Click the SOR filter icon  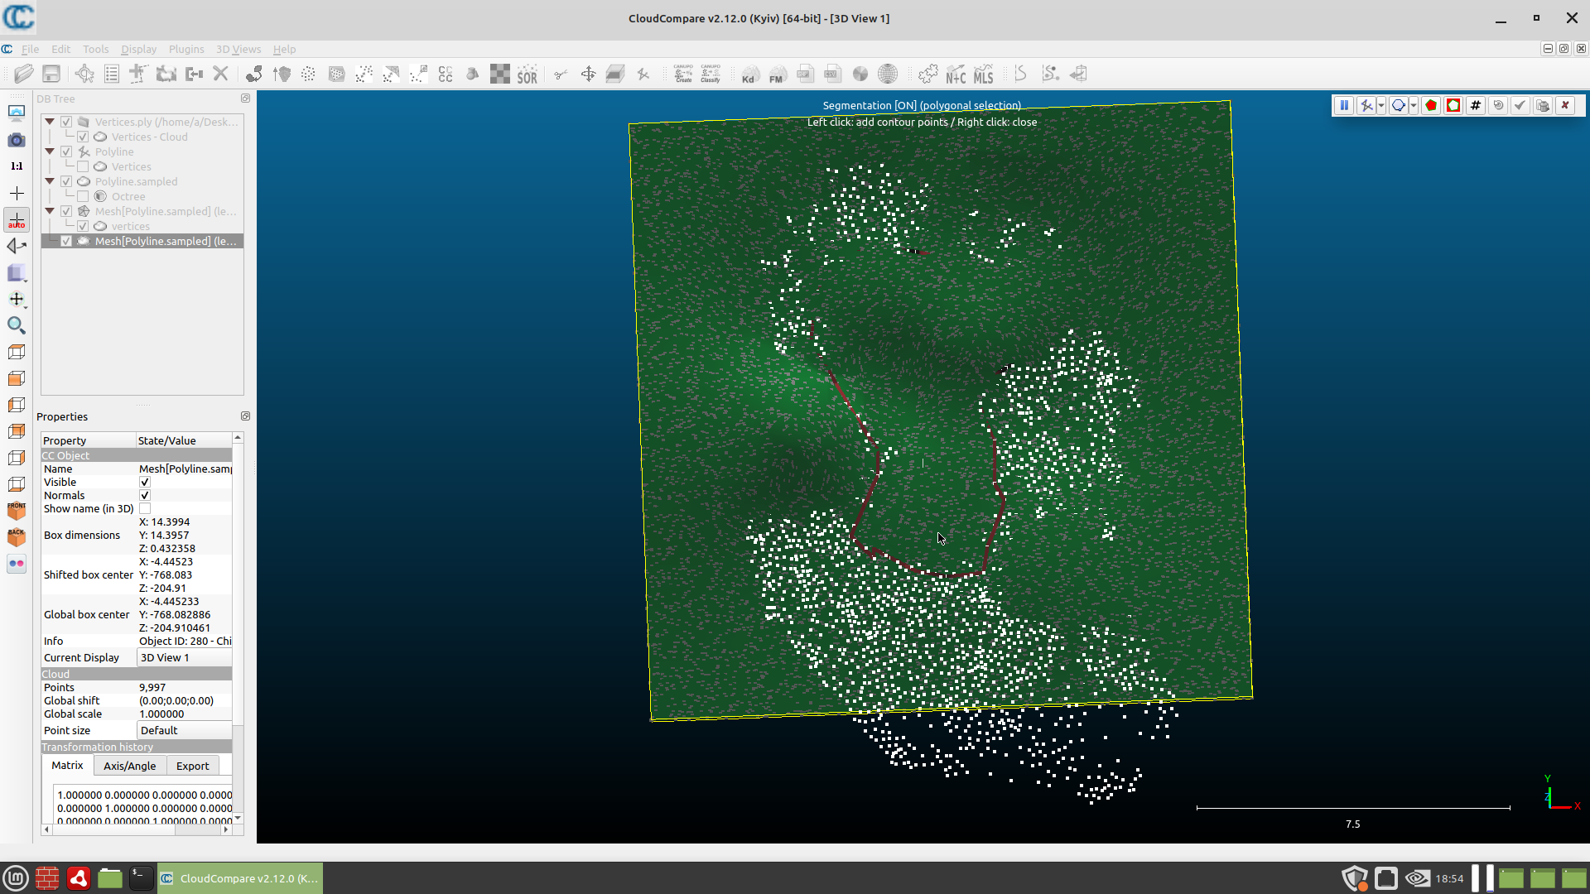click(x=528, y=74)
